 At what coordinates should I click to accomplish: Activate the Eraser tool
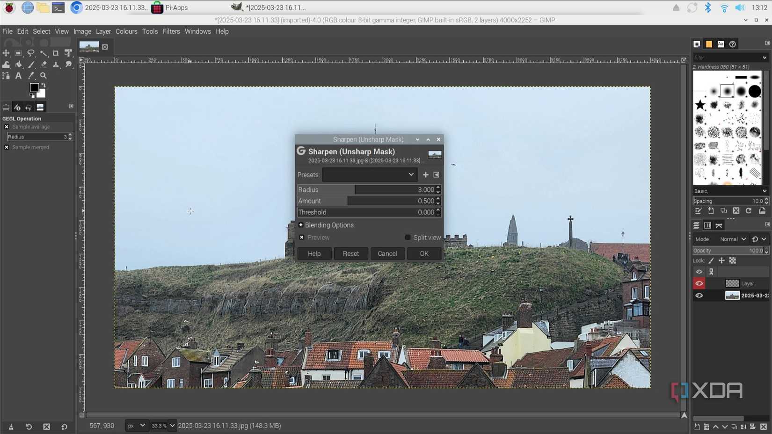click(x=44, y=65)
